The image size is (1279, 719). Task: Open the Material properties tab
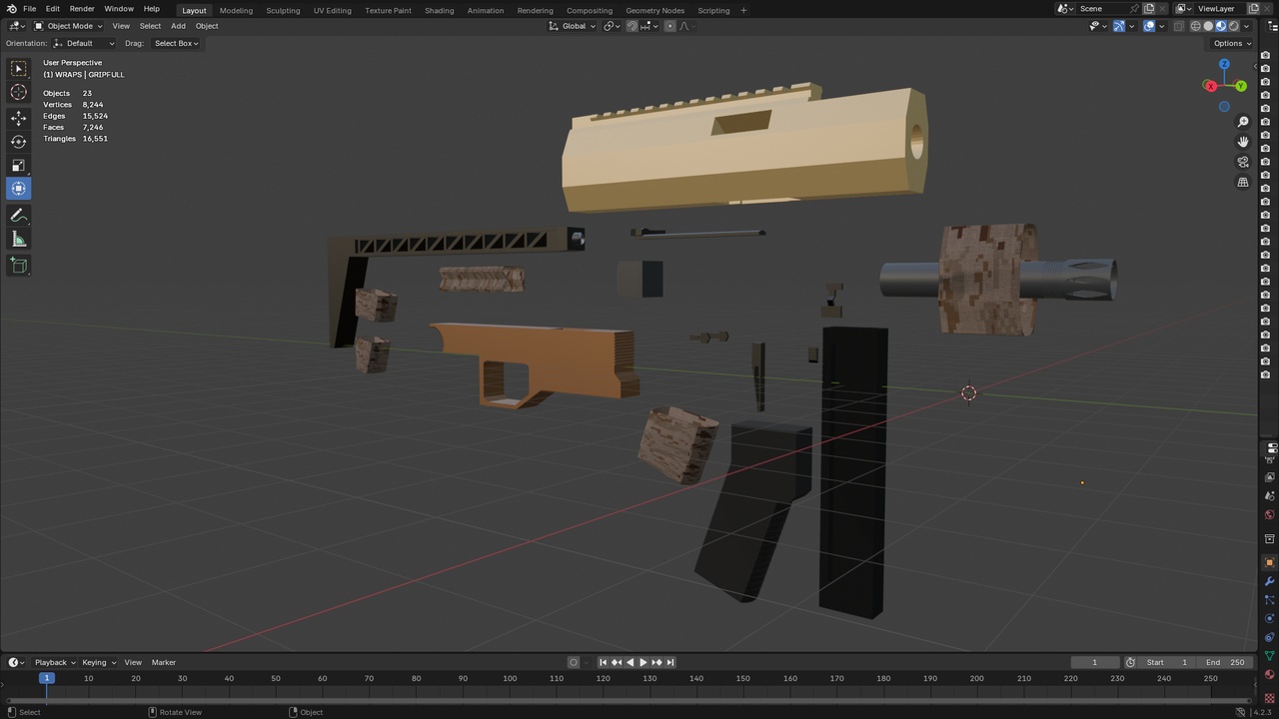pos(1270,674)
